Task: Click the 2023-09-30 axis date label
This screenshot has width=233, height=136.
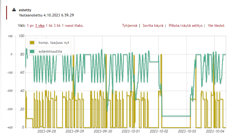Action: coord(103,131)
